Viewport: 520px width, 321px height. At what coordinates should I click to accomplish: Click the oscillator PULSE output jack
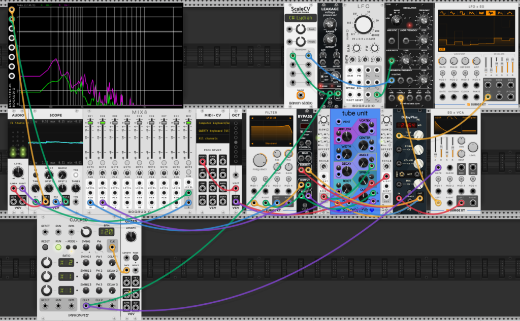pyautogui.click(x=428, y=98)
